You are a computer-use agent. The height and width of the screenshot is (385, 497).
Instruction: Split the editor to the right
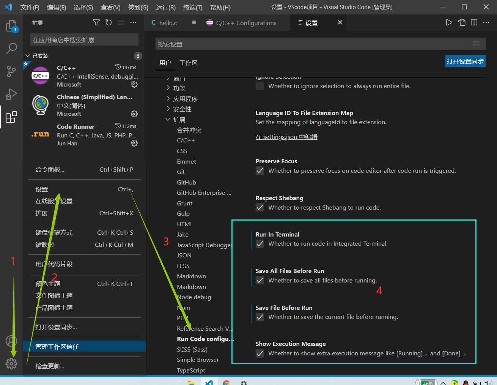tap(474, 23)
